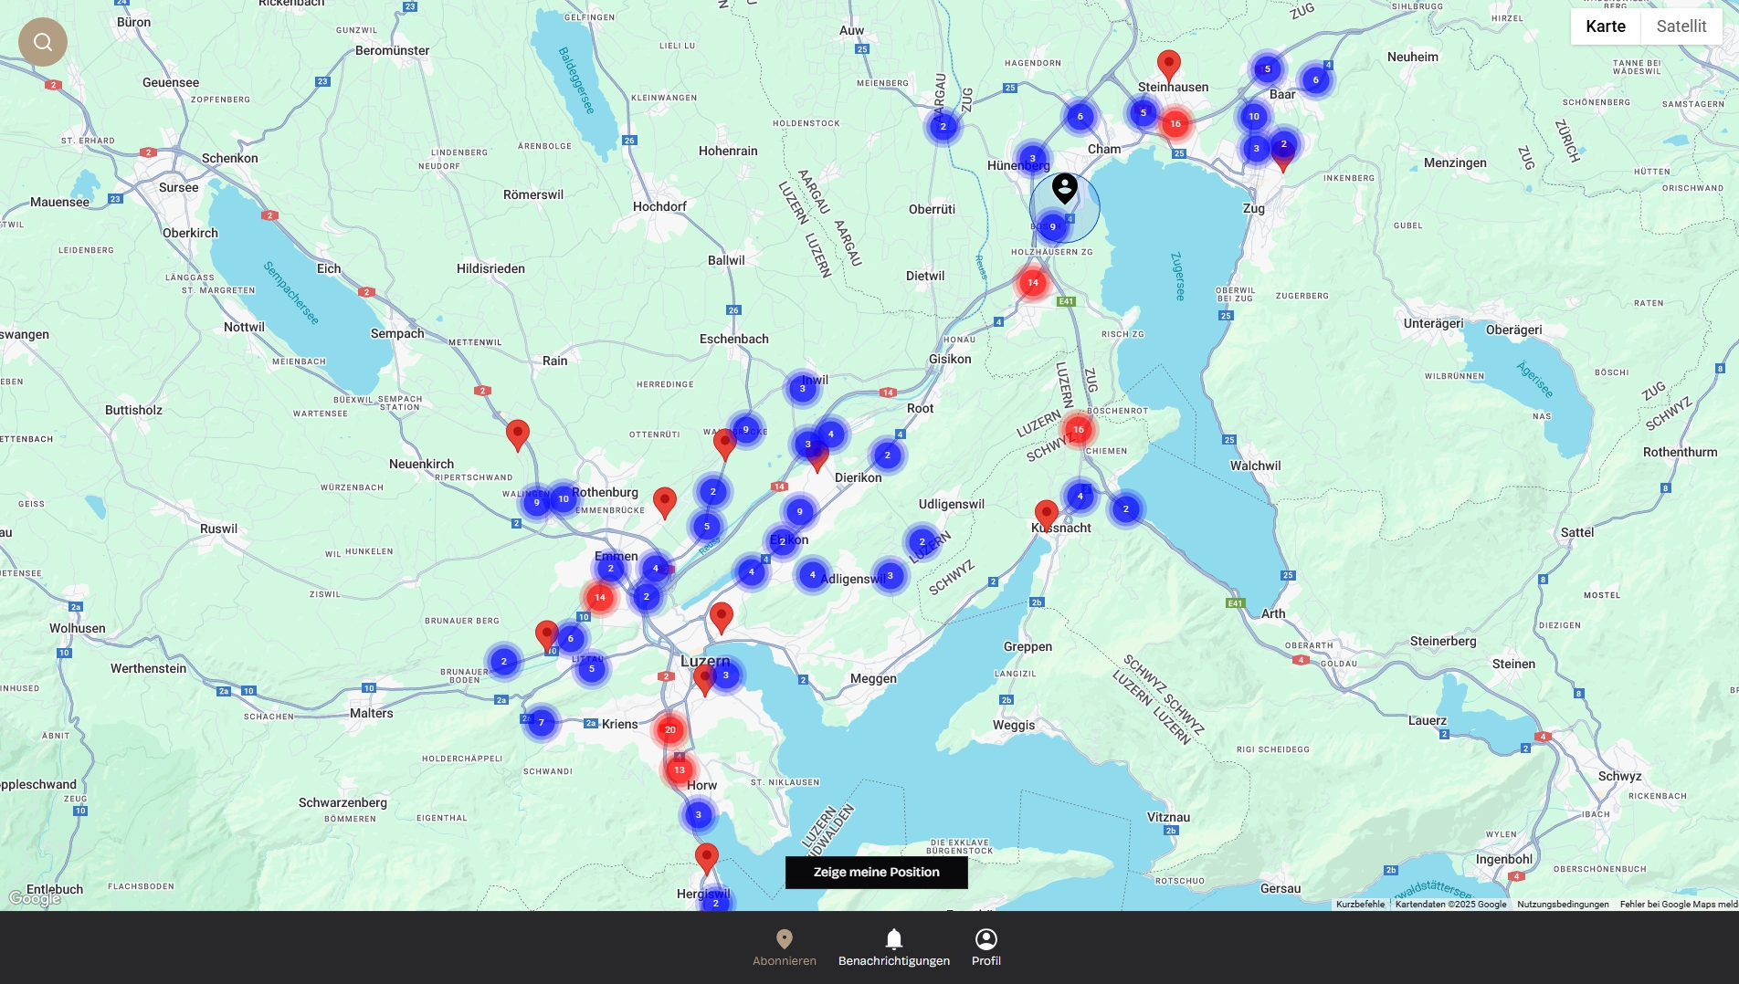Click the 'Kartendaten ©2025 Google' text

(1451, 905)
